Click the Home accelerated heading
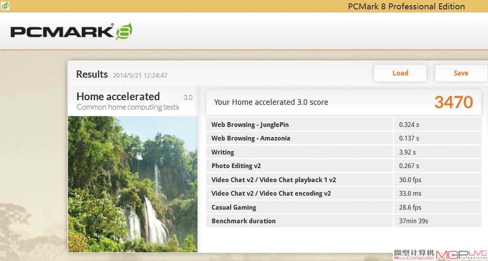488x261 pixels. pyautogui.click(x=118, y=96)
